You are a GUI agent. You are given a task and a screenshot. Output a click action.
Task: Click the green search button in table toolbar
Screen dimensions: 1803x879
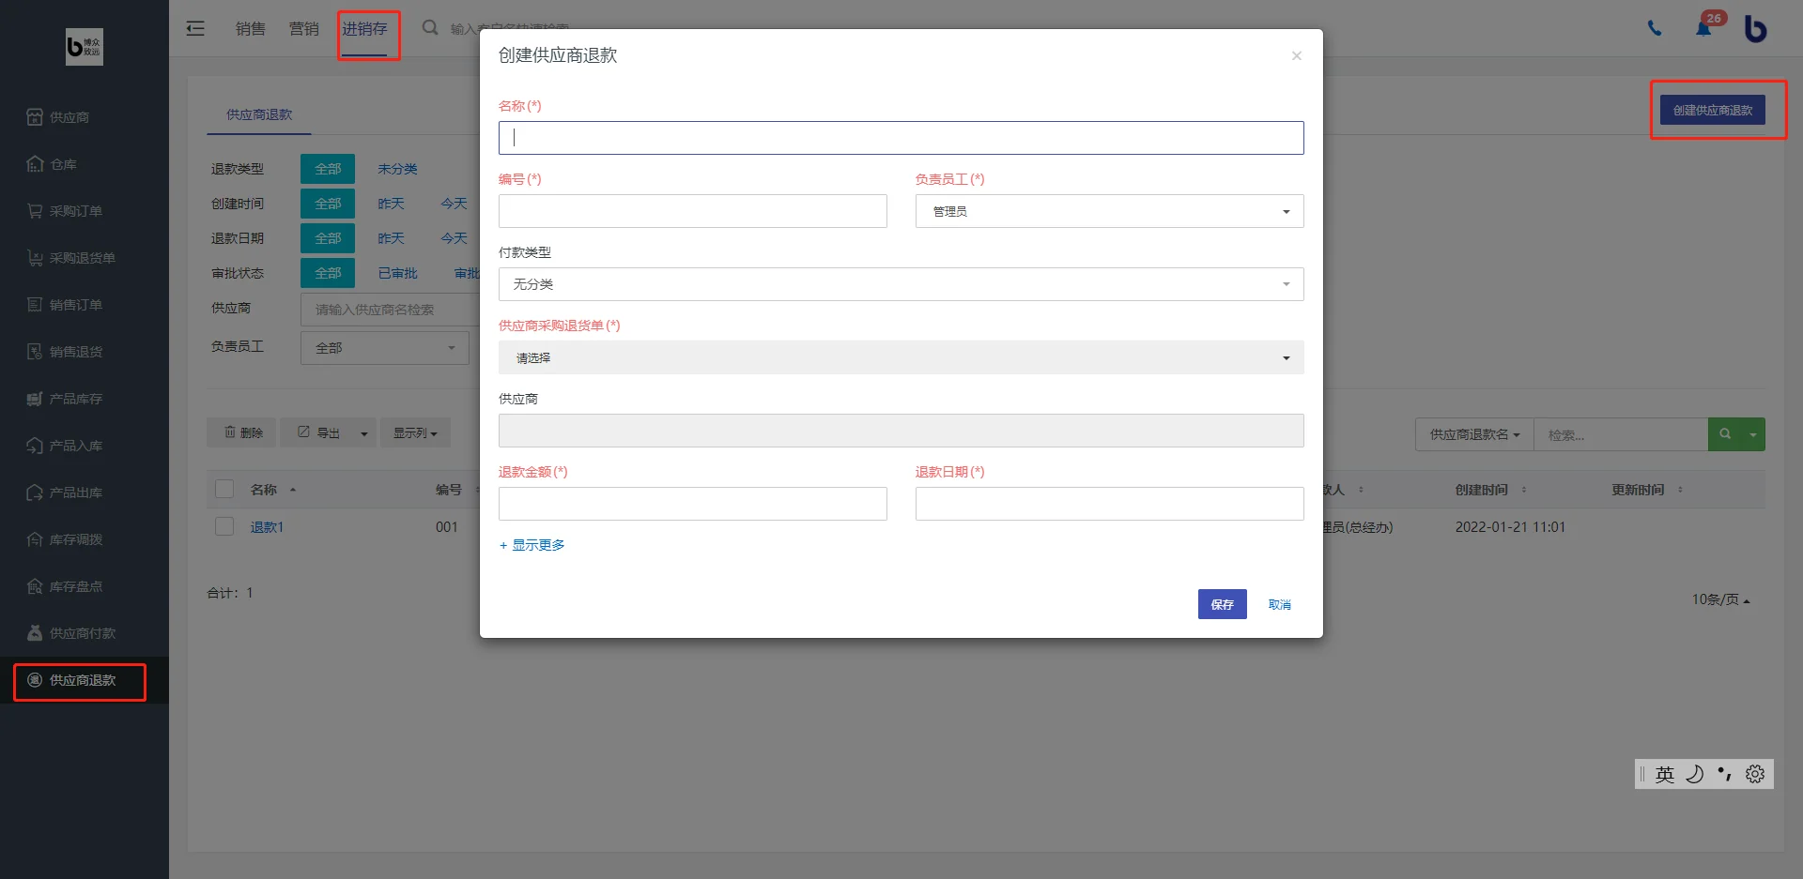point(1724,434)
